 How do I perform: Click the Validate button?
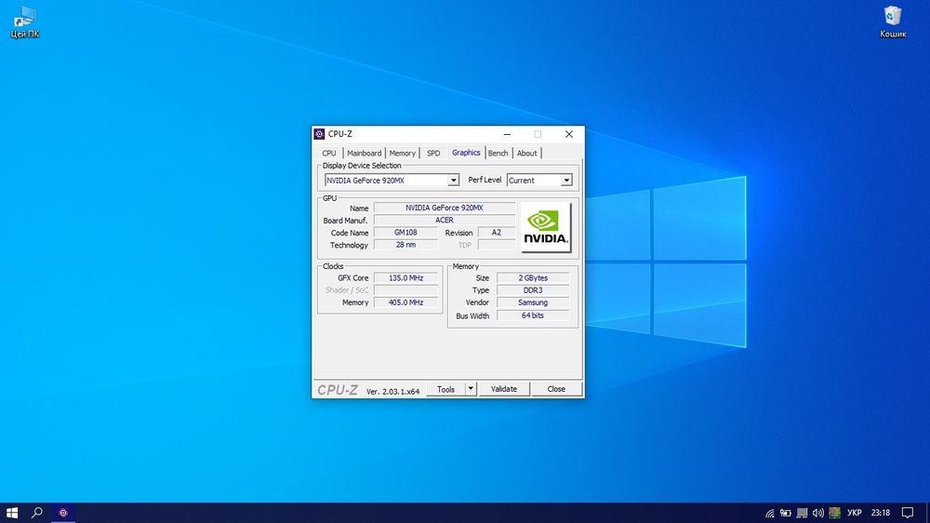(x=503, y=389)
